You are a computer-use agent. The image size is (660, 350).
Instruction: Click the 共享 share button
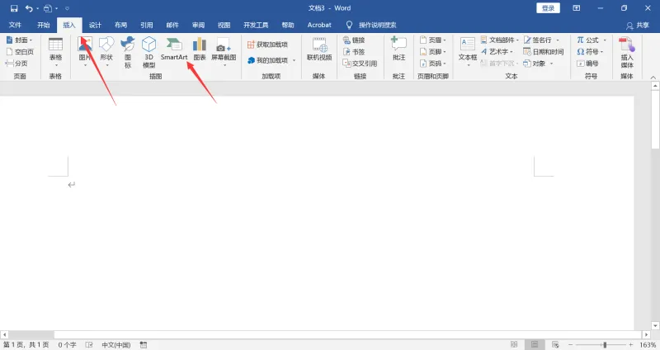tap(638, 26)
